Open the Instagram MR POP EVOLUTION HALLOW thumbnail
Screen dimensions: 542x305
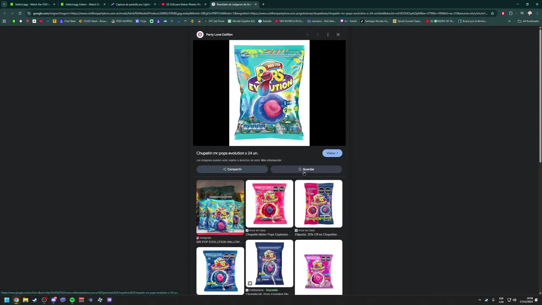coord(220,207)
